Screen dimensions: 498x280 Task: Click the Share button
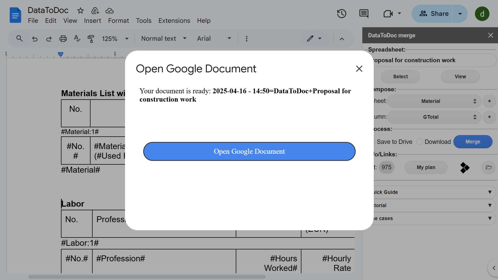coord(432,14)
